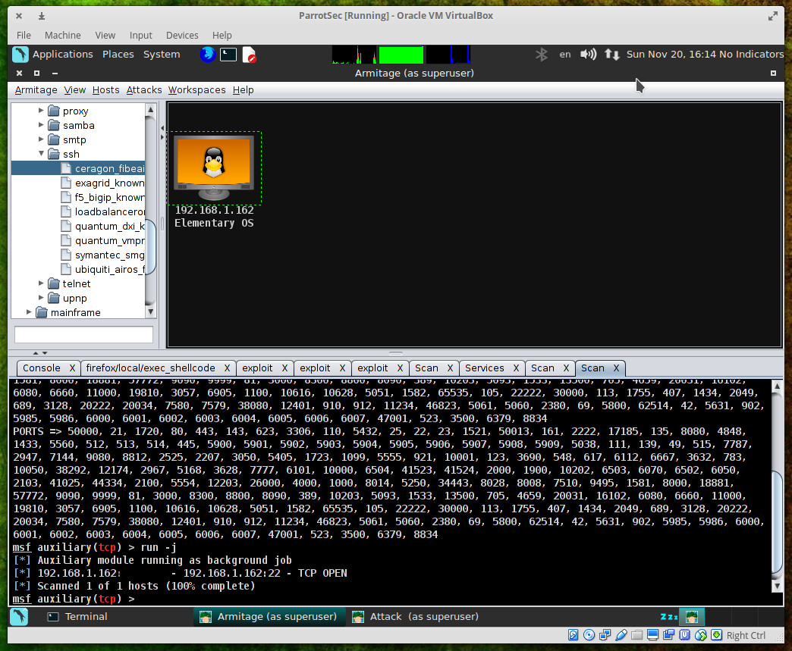Close the Services tab with its X
Viewport: 792px width, 651px height.
(516, 368)
